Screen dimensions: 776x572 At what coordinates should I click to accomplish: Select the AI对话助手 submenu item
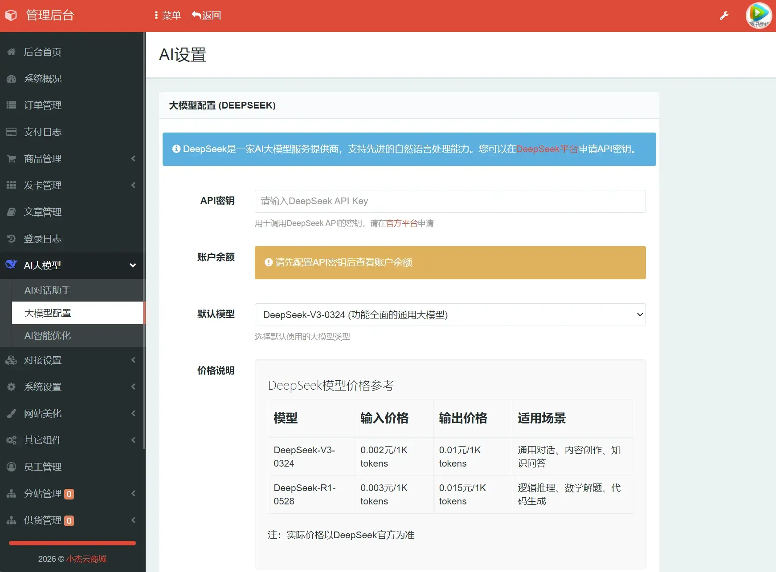point(47,290)
